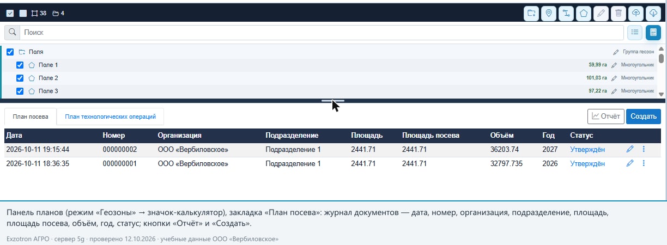Image resolution: width=667 pixels, height=245 pixels.
Task: Select the point marker geozone tool
Action: [x=548, y=13]
